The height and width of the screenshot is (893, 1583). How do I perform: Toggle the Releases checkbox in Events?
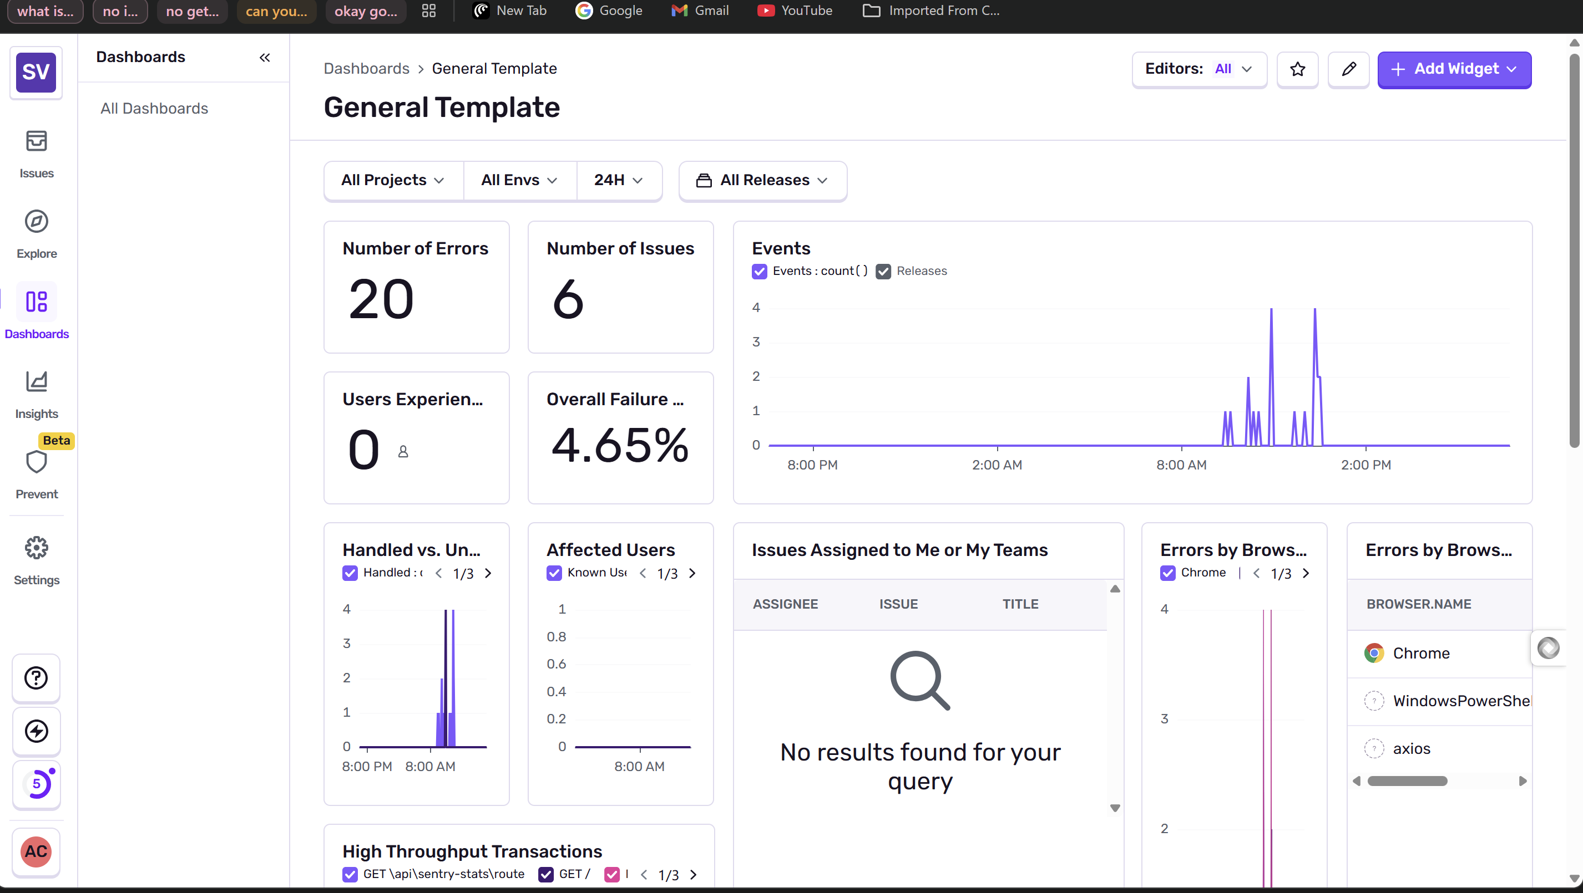tap(883, 271)
